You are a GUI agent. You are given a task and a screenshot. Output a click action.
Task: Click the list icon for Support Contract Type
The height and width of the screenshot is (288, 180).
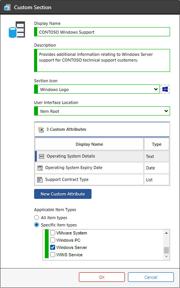[40, 180]
